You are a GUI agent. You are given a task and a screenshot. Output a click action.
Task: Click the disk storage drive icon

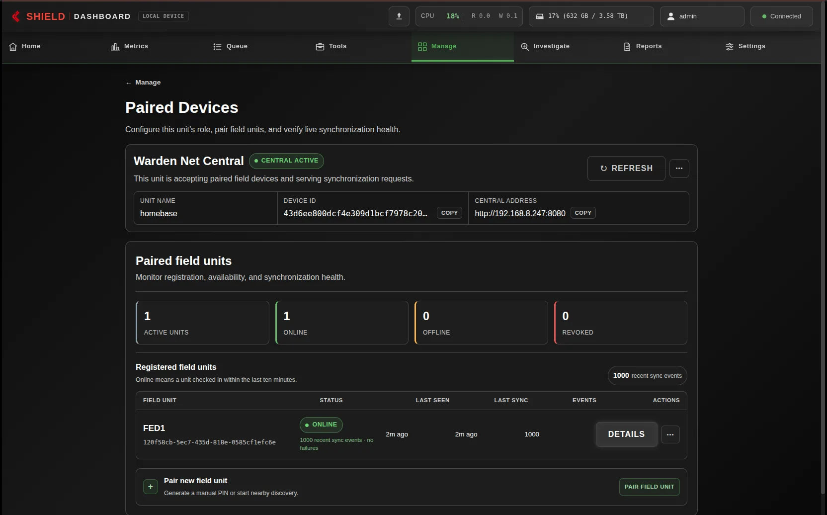point(539,16)
